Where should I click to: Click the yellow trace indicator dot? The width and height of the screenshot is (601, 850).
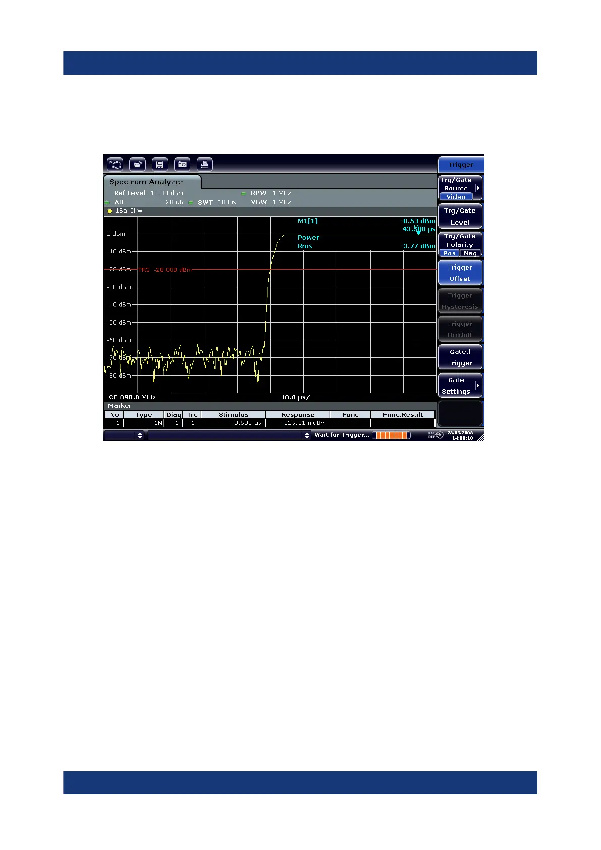click(110, 211)
